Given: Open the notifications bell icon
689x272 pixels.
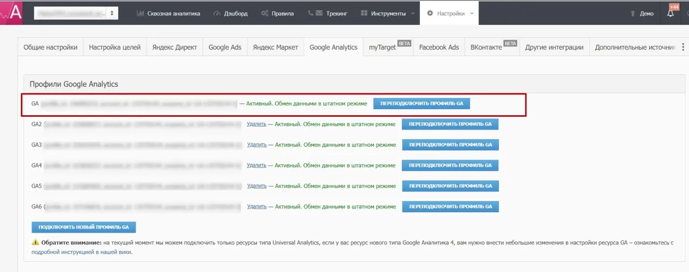Looking at the screenshot, I should tap(671, 13).
